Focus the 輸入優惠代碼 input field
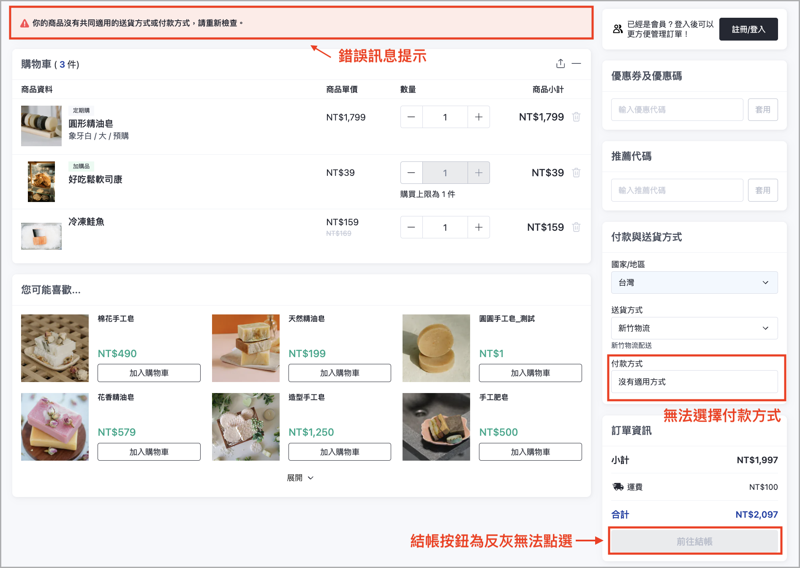This screenshot has width=800, height=568. [x=677, y=110]
